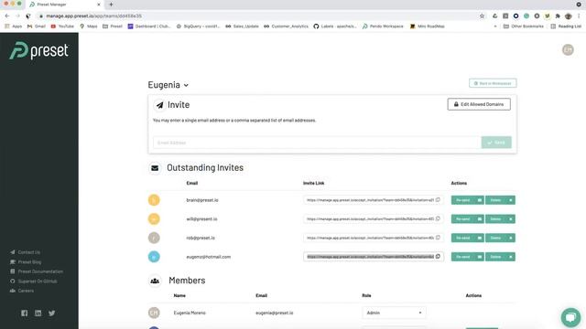The height and width of the screenshot is (329, 586).
Task: Open Chrome extensions puzzle icon
Action: pyautogui.click(x=558, y=16)
